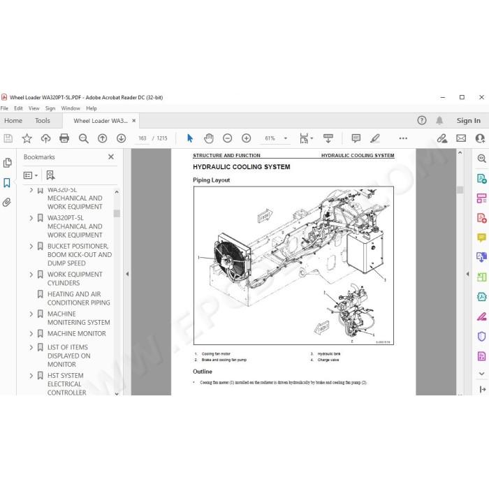Switch to the Home tab
Image resolution: width=489 pixels, height=489 pixels.
pyautogui.click(x=13, y=121)
